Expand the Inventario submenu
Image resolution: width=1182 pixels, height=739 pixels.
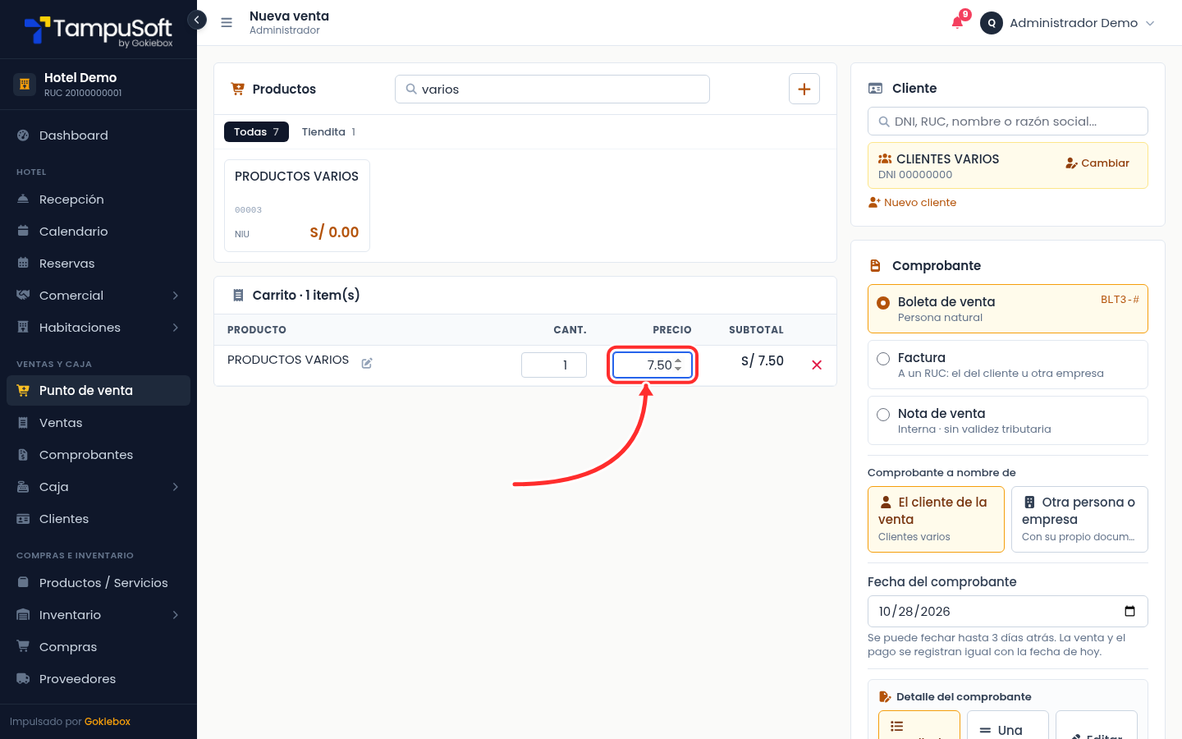(x=98, y=615)
